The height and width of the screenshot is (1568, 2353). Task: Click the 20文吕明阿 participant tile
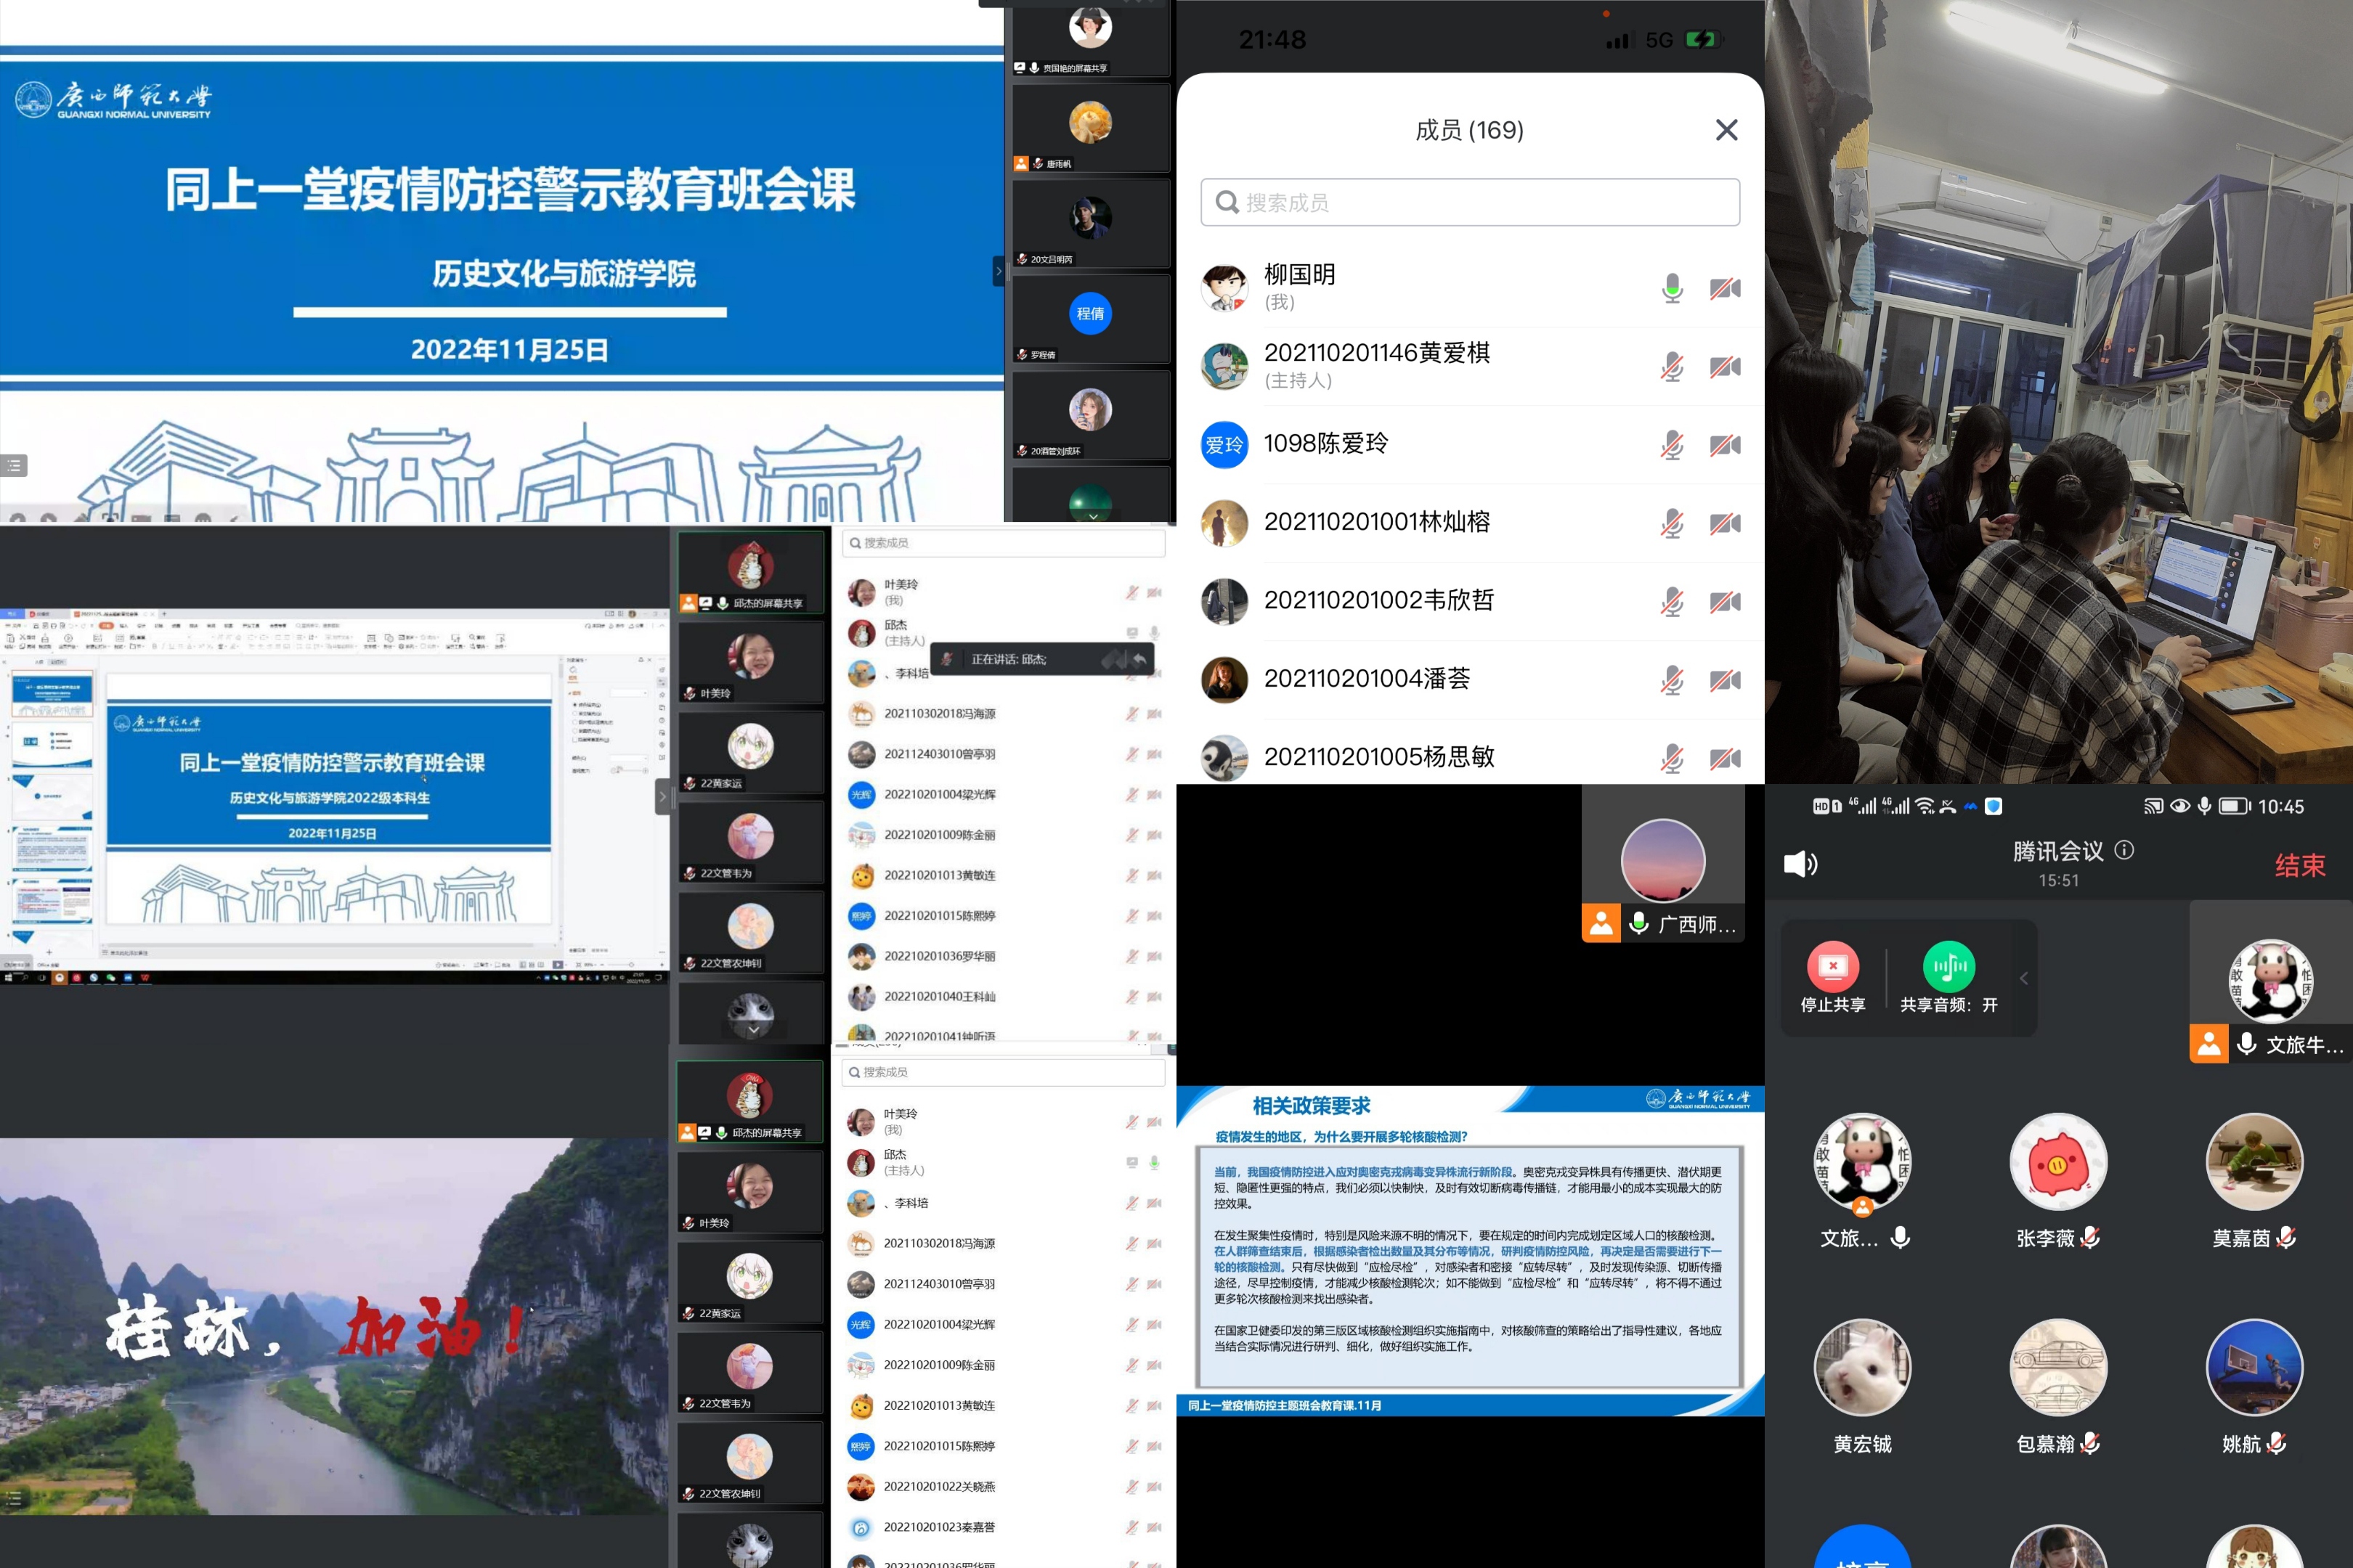click(1091, 224)
